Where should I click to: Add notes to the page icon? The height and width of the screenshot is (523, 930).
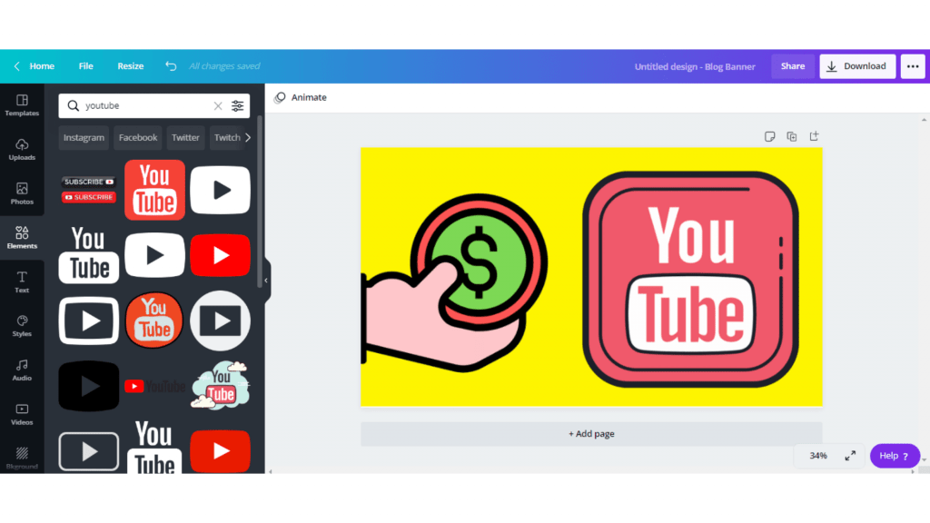coord(770,136)
